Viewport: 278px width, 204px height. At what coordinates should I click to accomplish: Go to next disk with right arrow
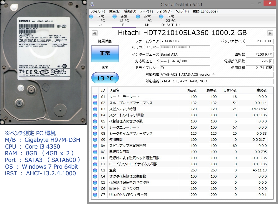tap(270, 33)
